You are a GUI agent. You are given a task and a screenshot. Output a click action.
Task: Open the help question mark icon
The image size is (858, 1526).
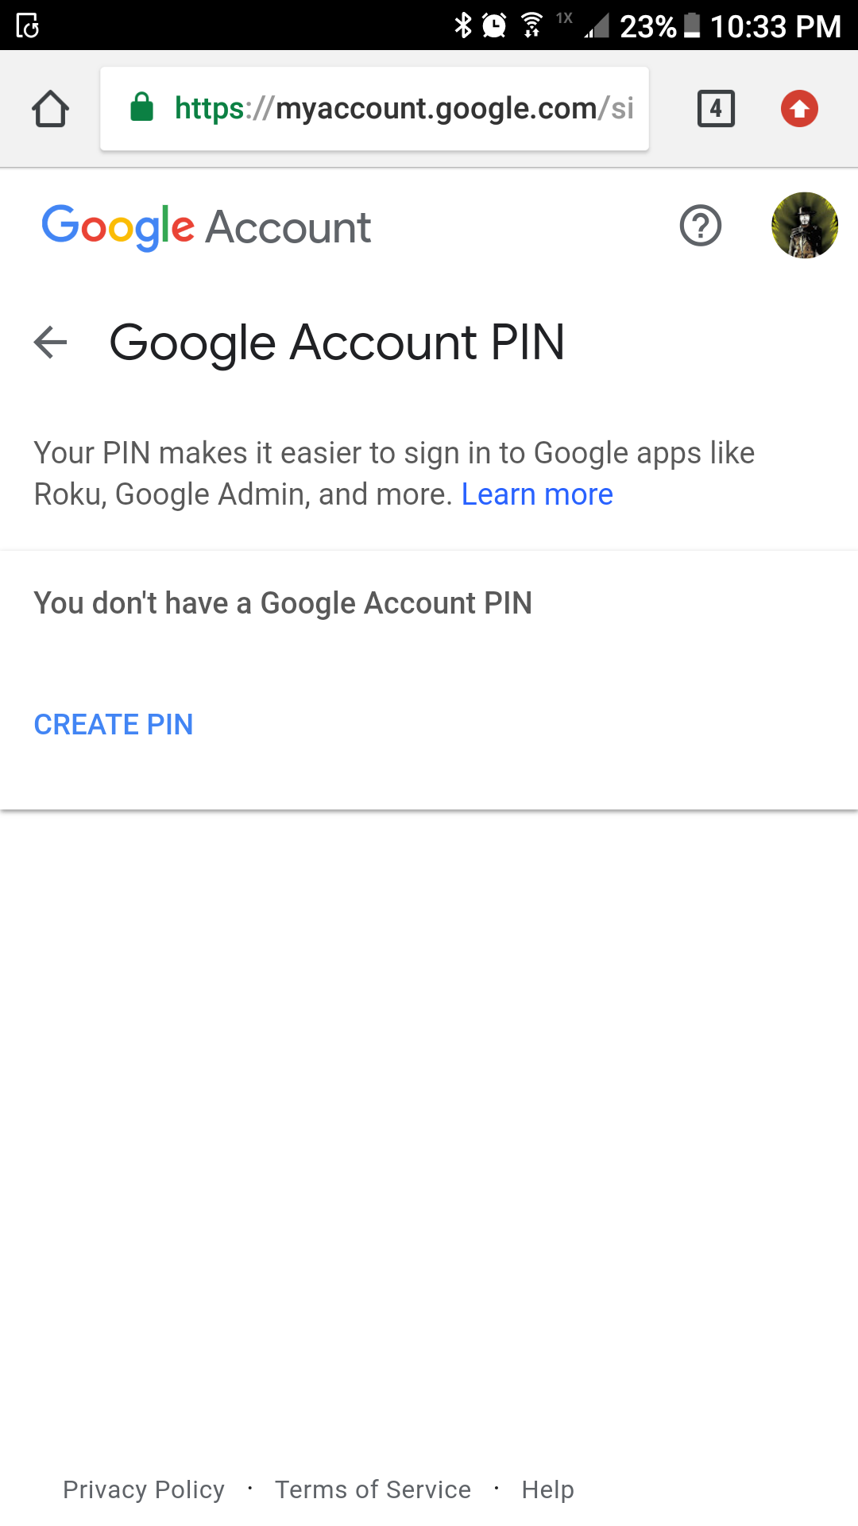tap(701, 226)
